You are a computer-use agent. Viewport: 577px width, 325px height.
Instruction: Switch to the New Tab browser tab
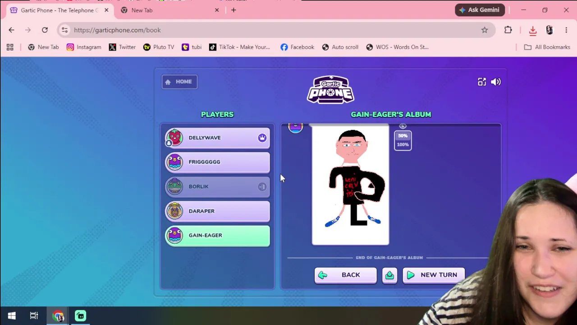click(x=169, y=10)
